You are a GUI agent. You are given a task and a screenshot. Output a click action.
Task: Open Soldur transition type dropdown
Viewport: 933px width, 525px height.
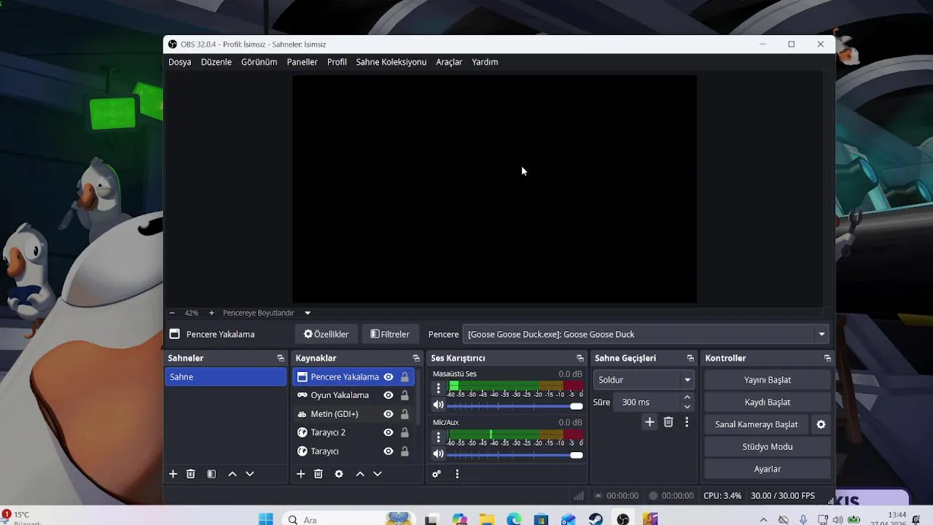click(x=644, y=380)
